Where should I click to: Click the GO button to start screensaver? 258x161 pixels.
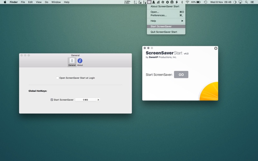(x=181, y=75)
